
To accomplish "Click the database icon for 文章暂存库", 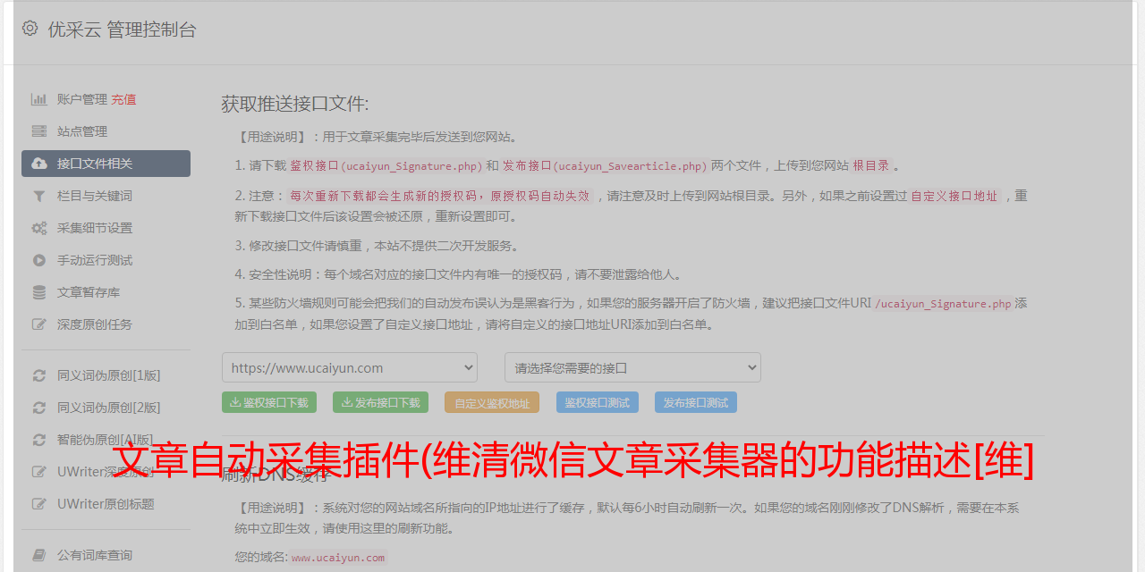I will [x=39, y=292].
